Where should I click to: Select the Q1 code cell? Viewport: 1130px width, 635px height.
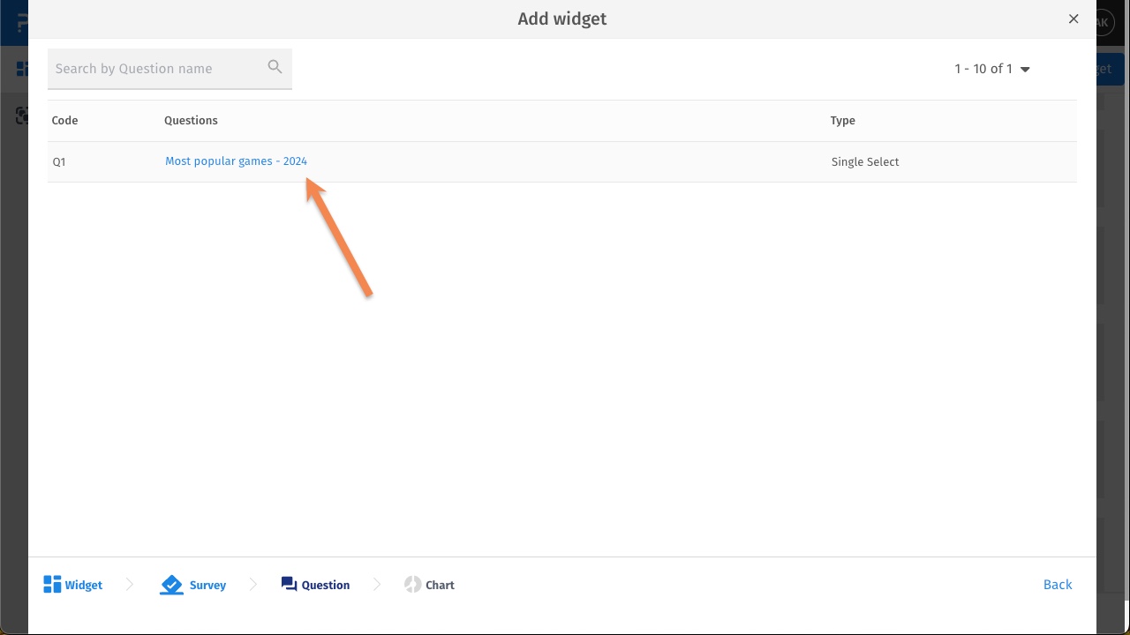(59, 162)
